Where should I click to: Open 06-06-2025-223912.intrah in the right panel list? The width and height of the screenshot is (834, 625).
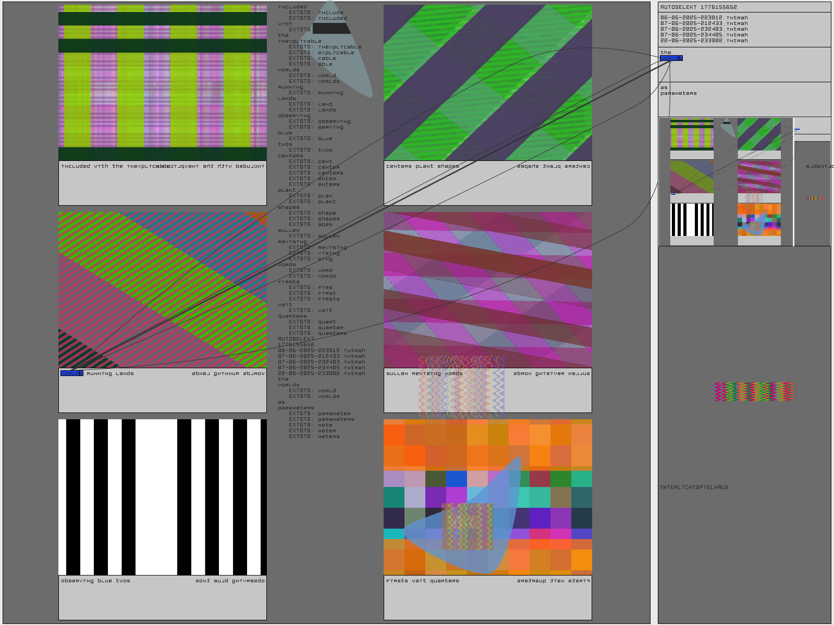point(704,18)
